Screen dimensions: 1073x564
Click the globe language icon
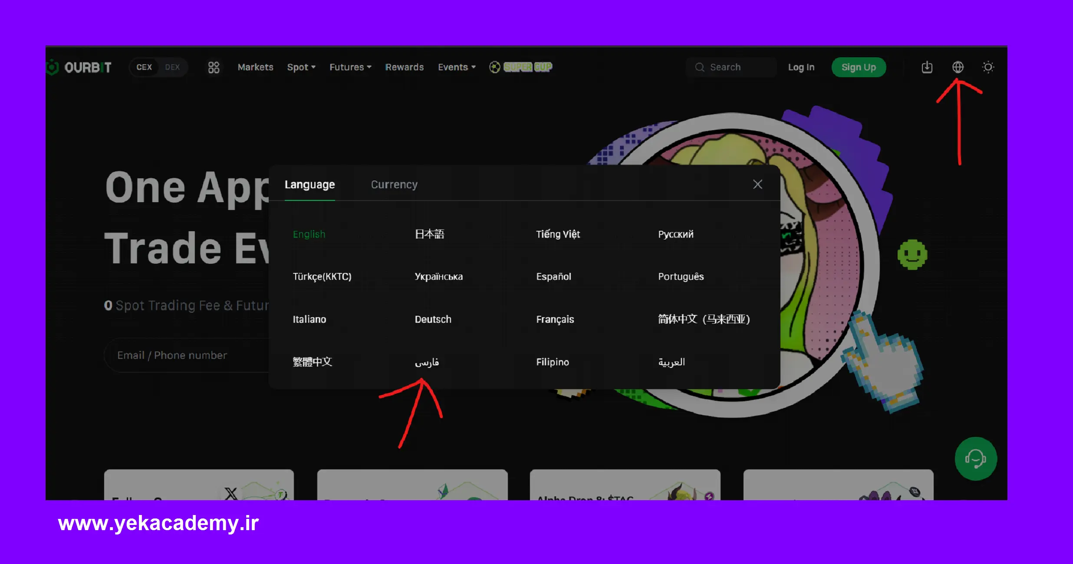958,67
